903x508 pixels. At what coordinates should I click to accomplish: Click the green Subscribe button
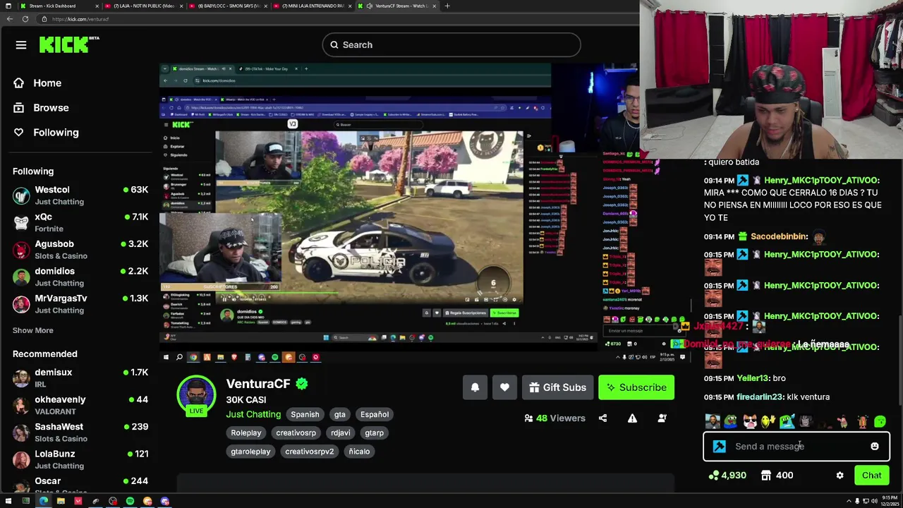[636, 387]
